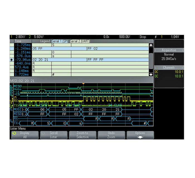Click the Undo Zoom softkey
Screen dimensions: 195x178
[111, 135]
